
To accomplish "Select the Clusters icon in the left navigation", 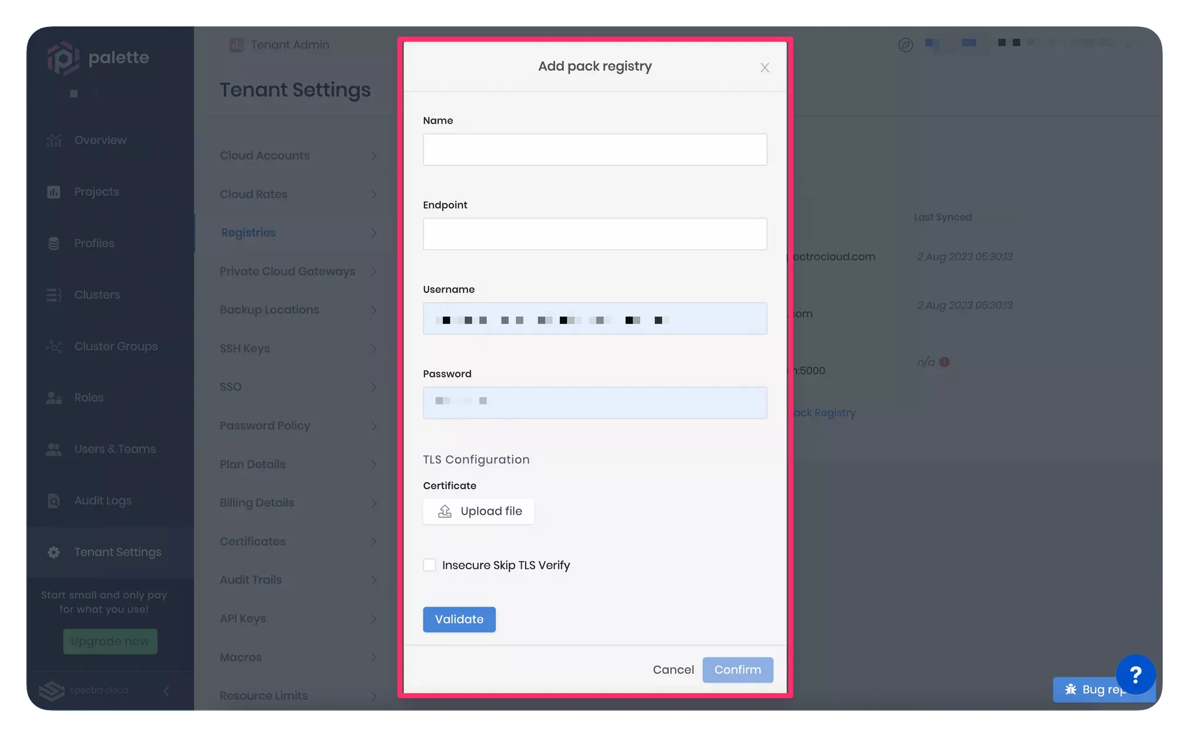I will (x=54, y=295).
